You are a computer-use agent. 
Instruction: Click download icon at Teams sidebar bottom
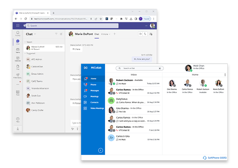18,129
